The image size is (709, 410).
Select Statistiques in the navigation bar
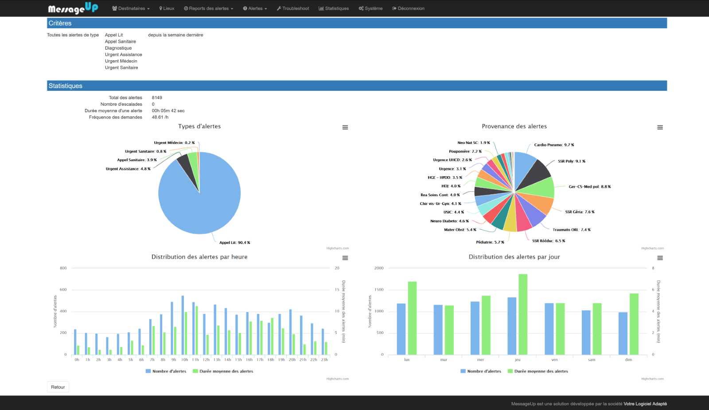(334, 8)
